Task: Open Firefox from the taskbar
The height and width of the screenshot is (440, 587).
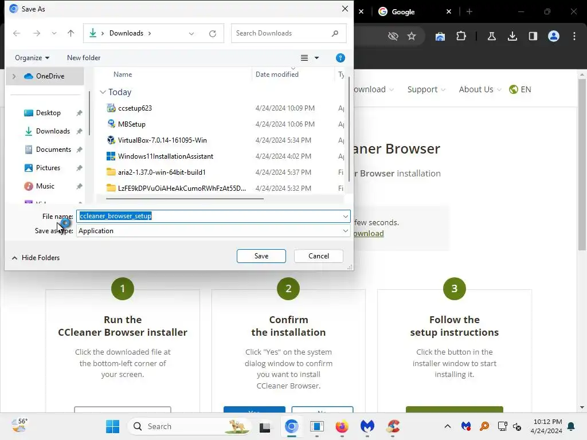Action: point(342,426)
